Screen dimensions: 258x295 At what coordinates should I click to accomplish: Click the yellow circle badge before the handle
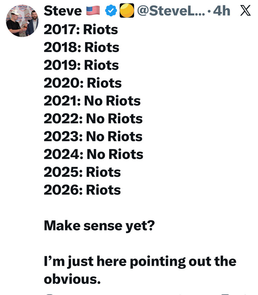126,11
